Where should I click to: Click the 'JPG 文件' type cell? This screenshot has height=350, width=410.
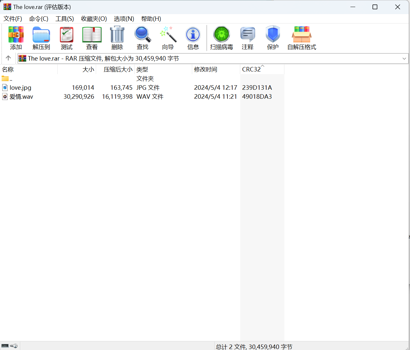148,88
